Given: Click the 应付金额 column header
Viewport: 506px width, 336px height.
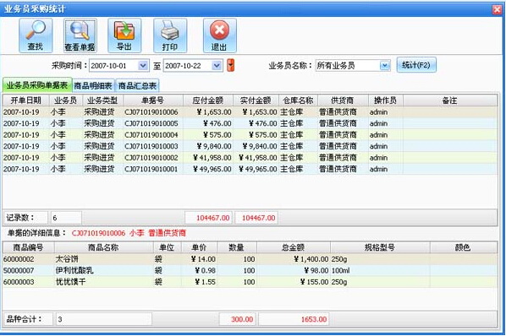Looking at the screenshot, I should tap(208, 100).
